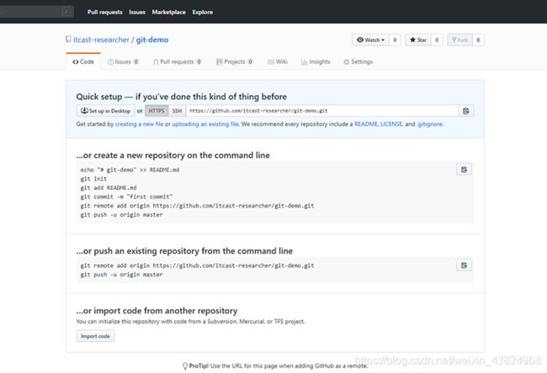Switch clone URL to SSH

[177, 111]
